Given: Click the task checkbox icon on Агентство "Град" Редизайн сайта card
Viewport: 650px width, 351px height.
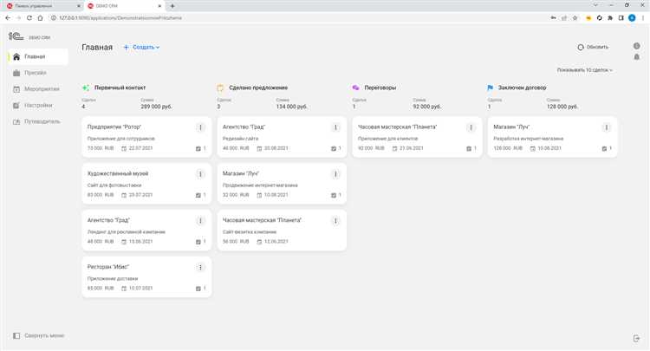Looking at the screenshot, I should 334,148.
